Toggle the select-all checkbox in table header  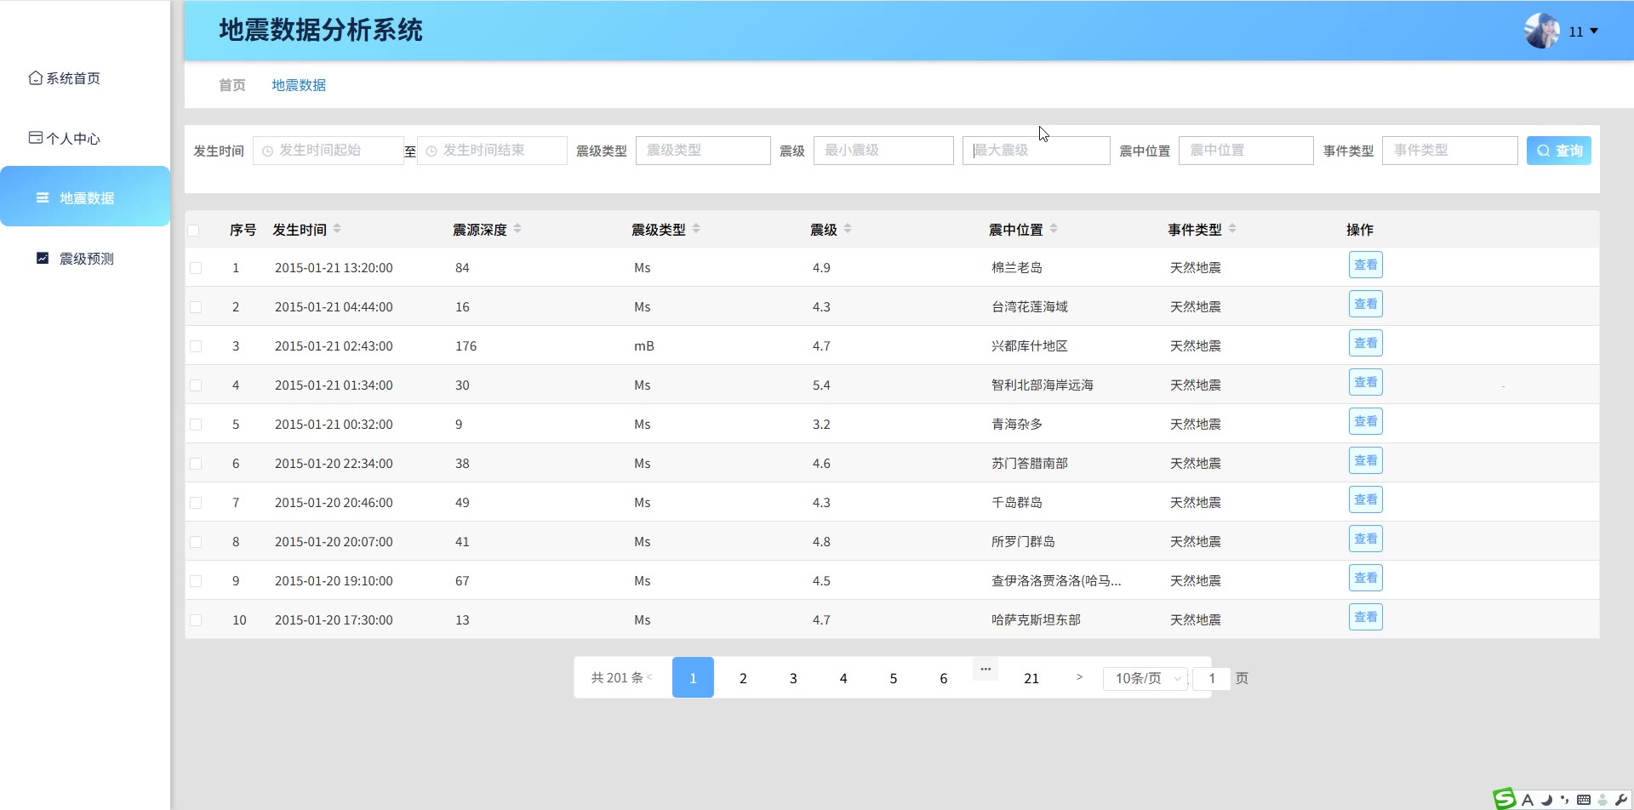(194, 231)
